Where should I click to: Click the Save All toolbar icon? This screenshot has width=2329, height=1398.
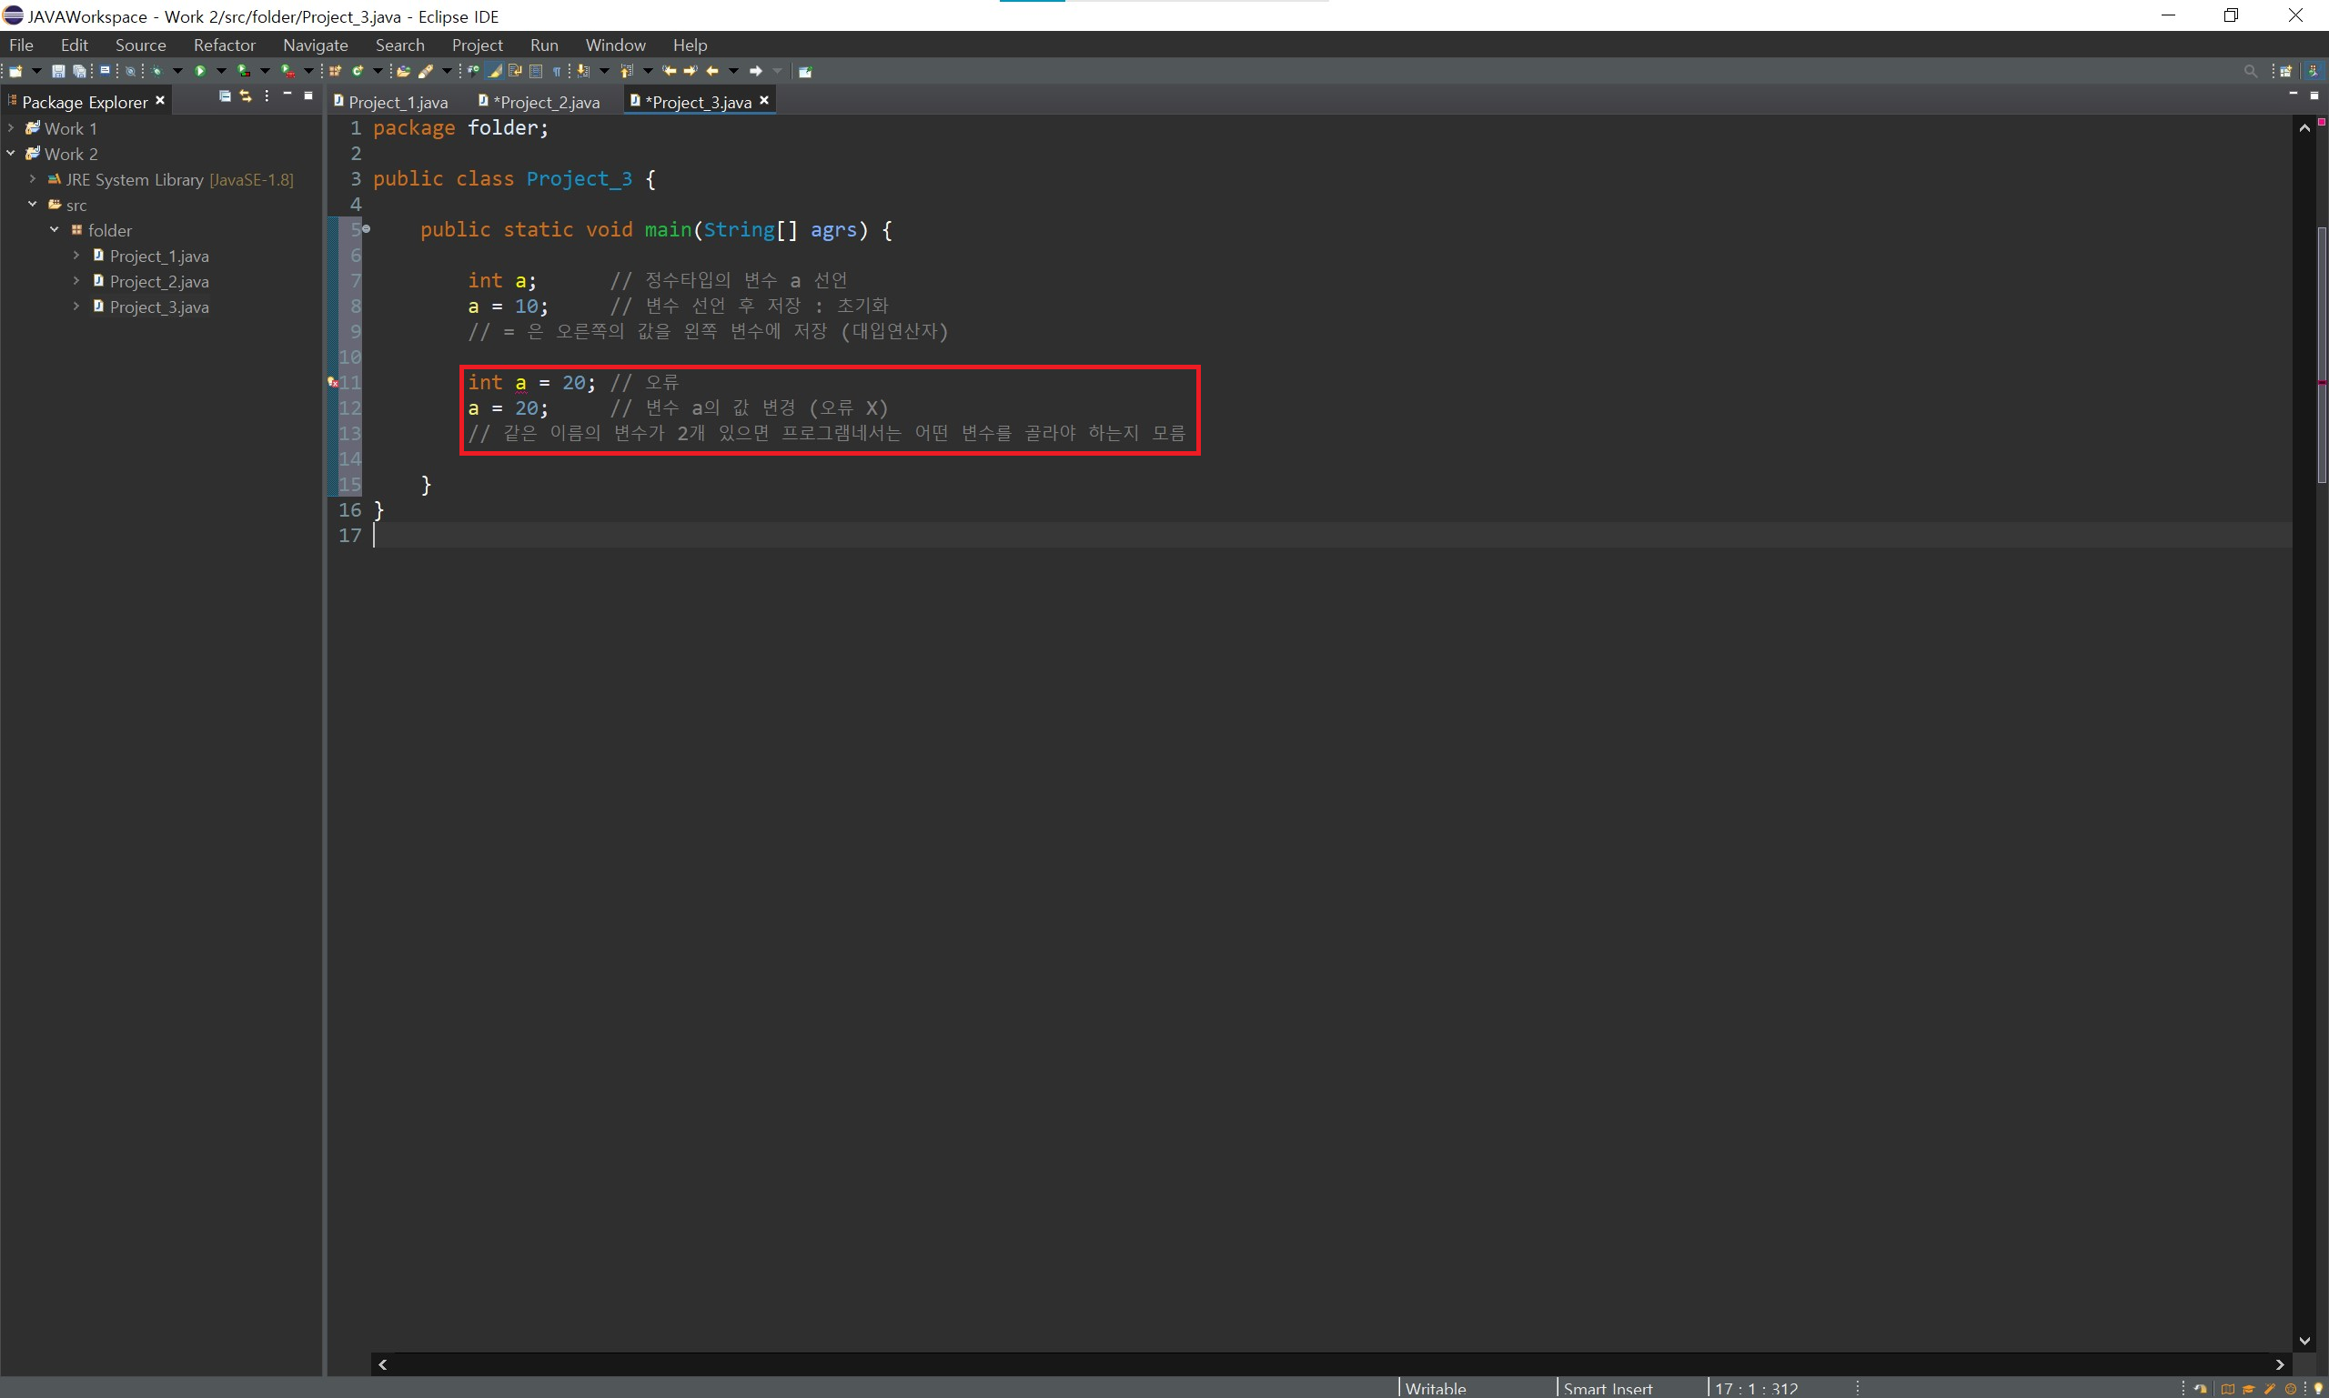[x=79, y=71]
